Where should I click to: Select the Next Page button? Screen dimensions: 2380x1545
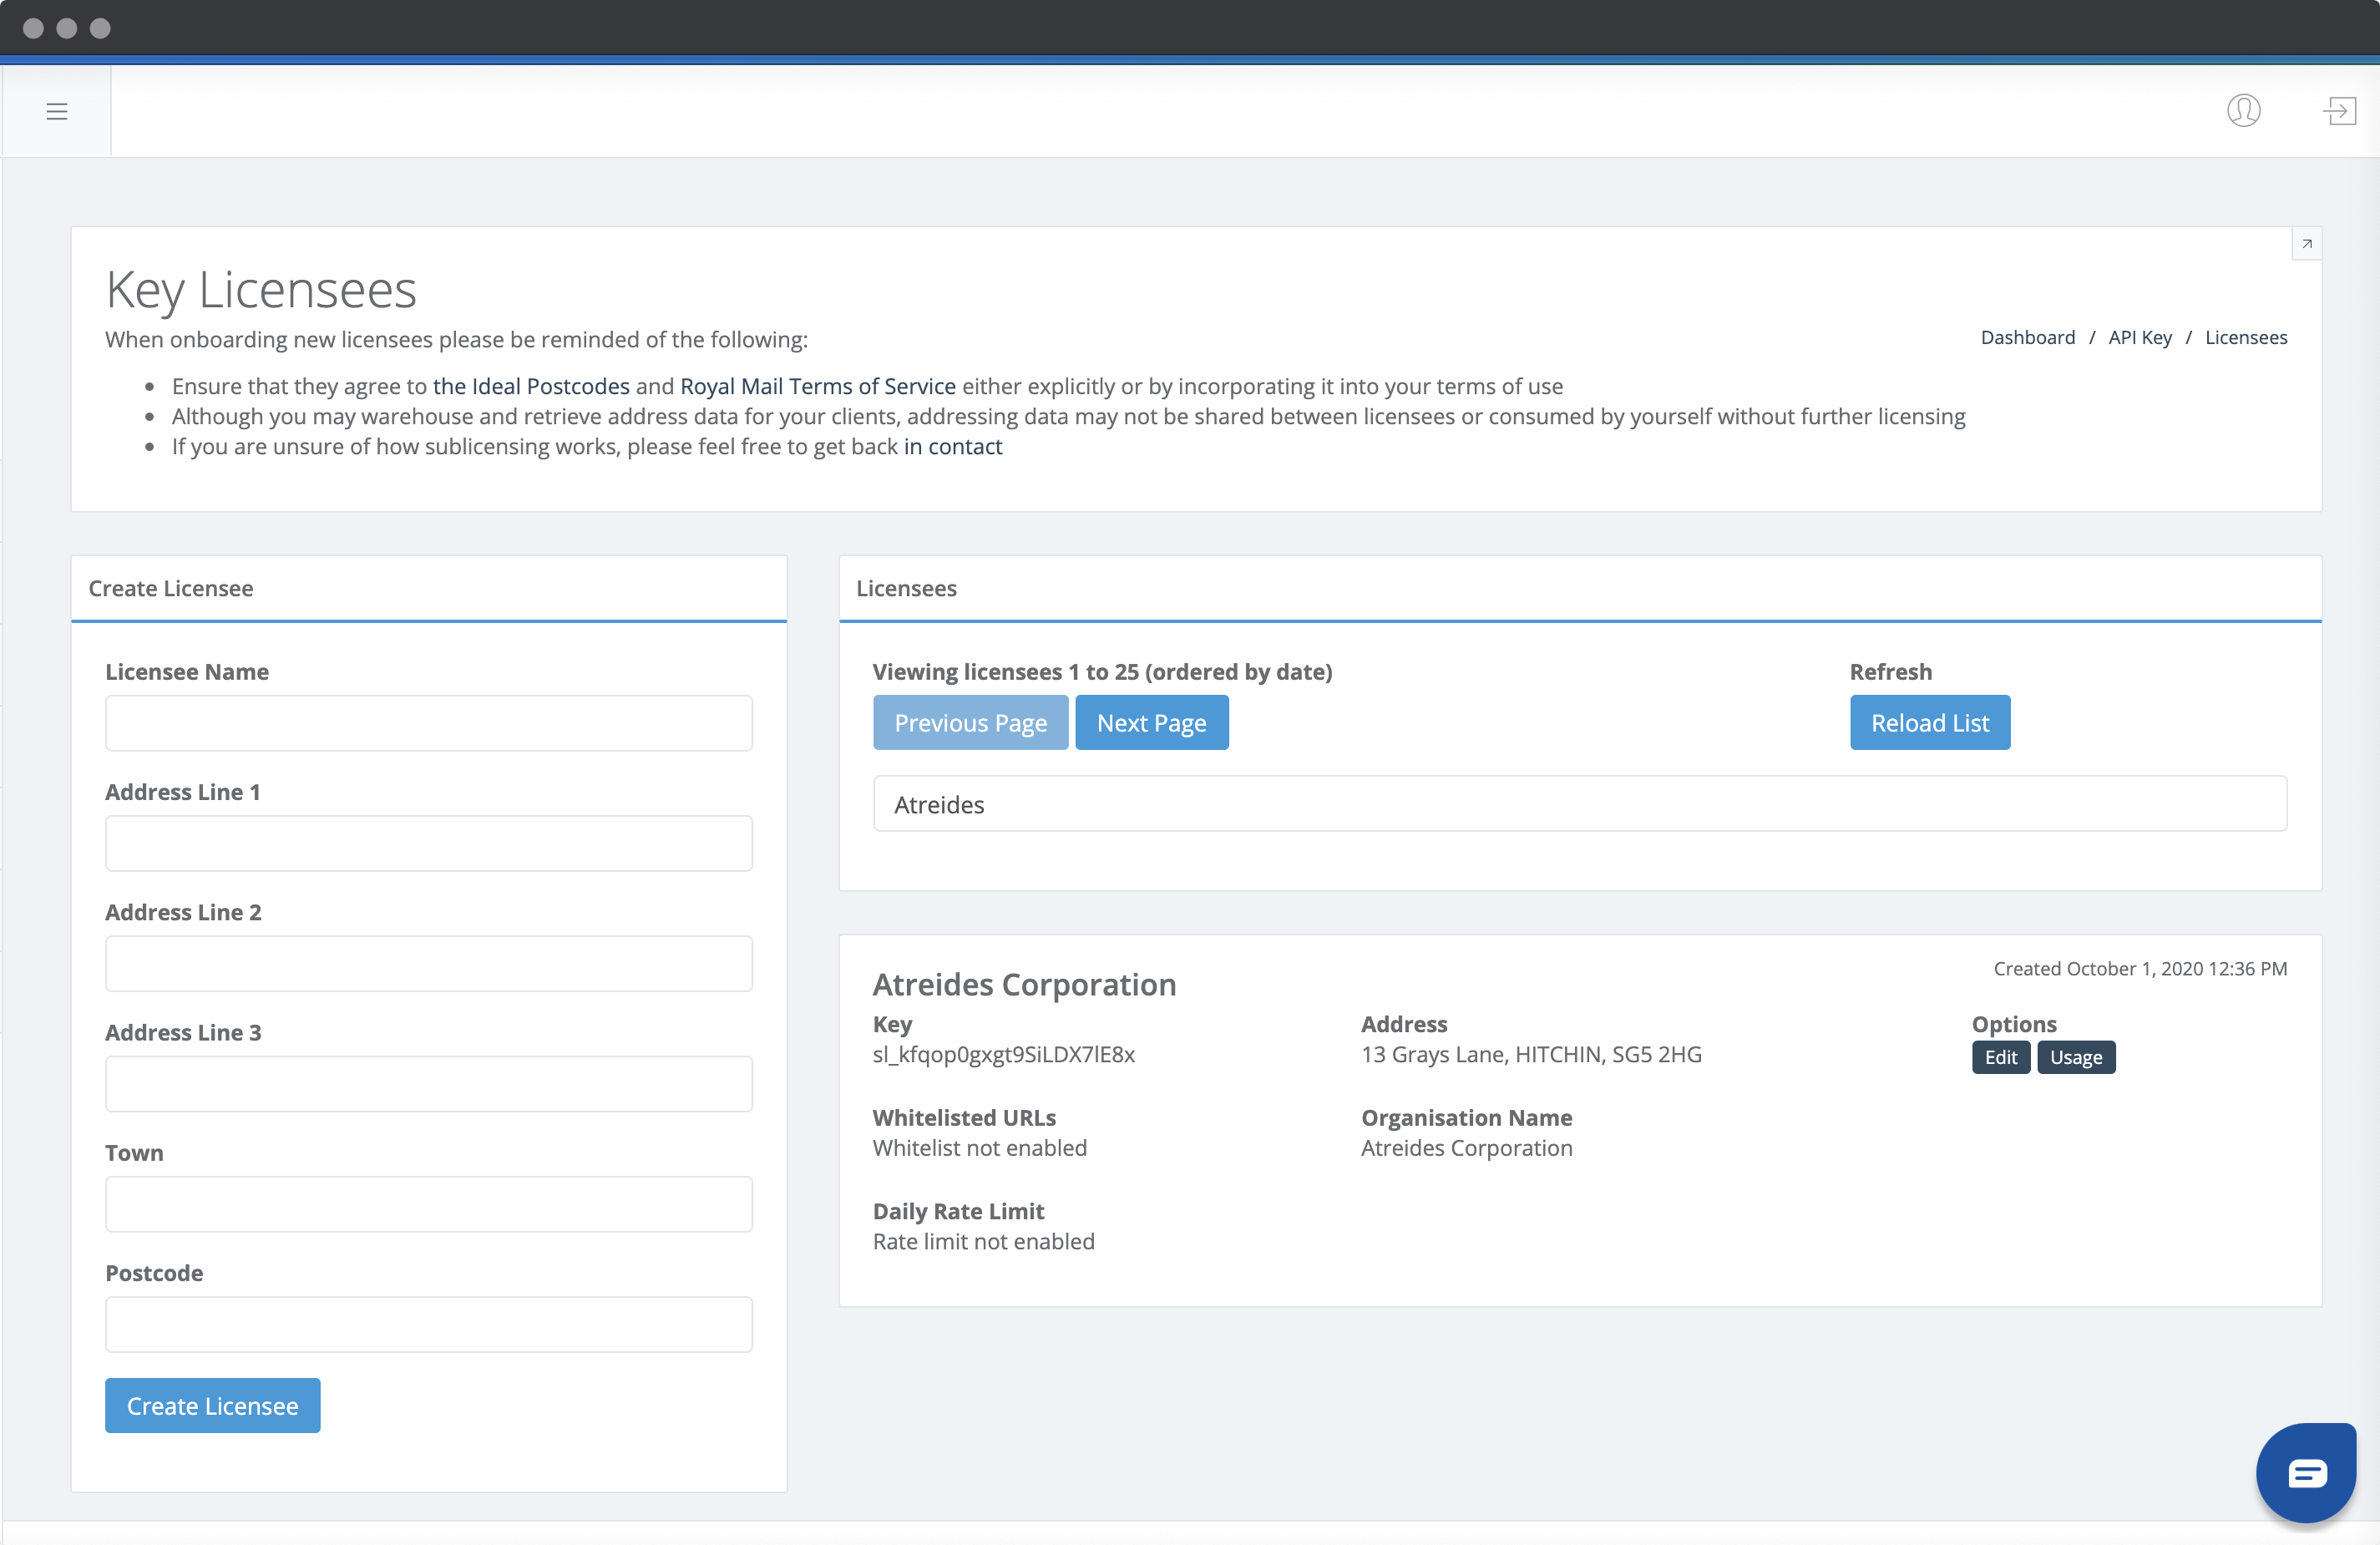pyautogui.click(x=1152, y=723)
